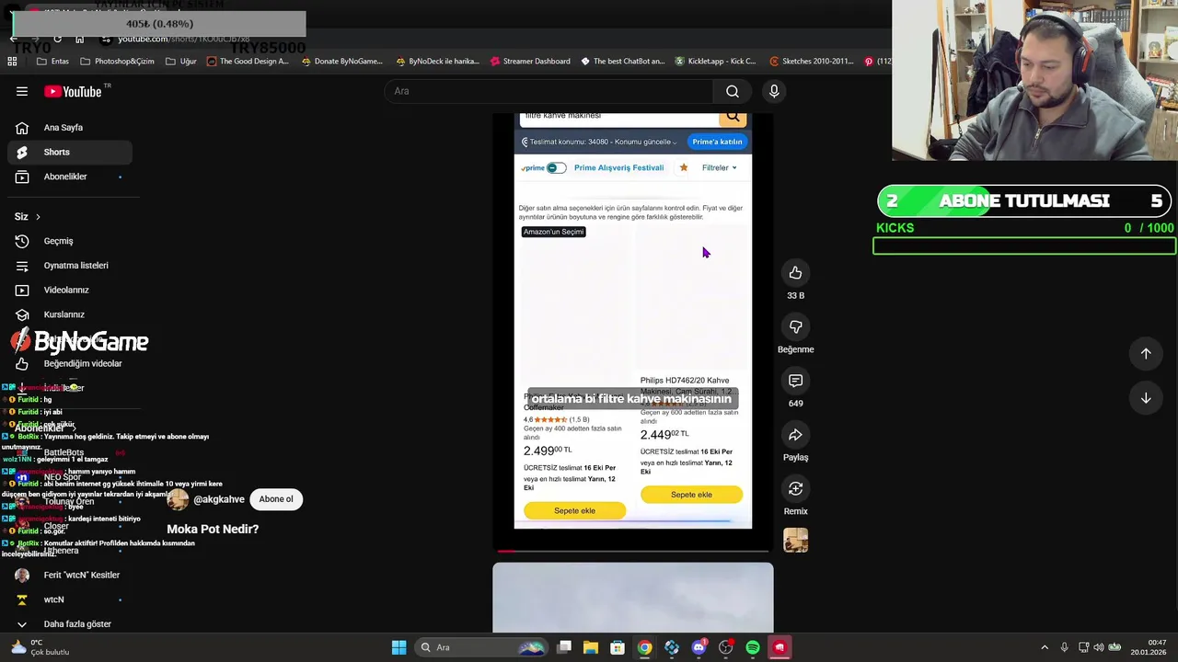1178x662 pixels.
Task: Open the Entas bookmarks folder
Action: (x=52, y=62)
